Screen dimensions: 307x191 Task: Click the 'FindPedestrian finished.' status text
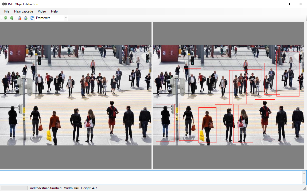click(x=45, y=188)
